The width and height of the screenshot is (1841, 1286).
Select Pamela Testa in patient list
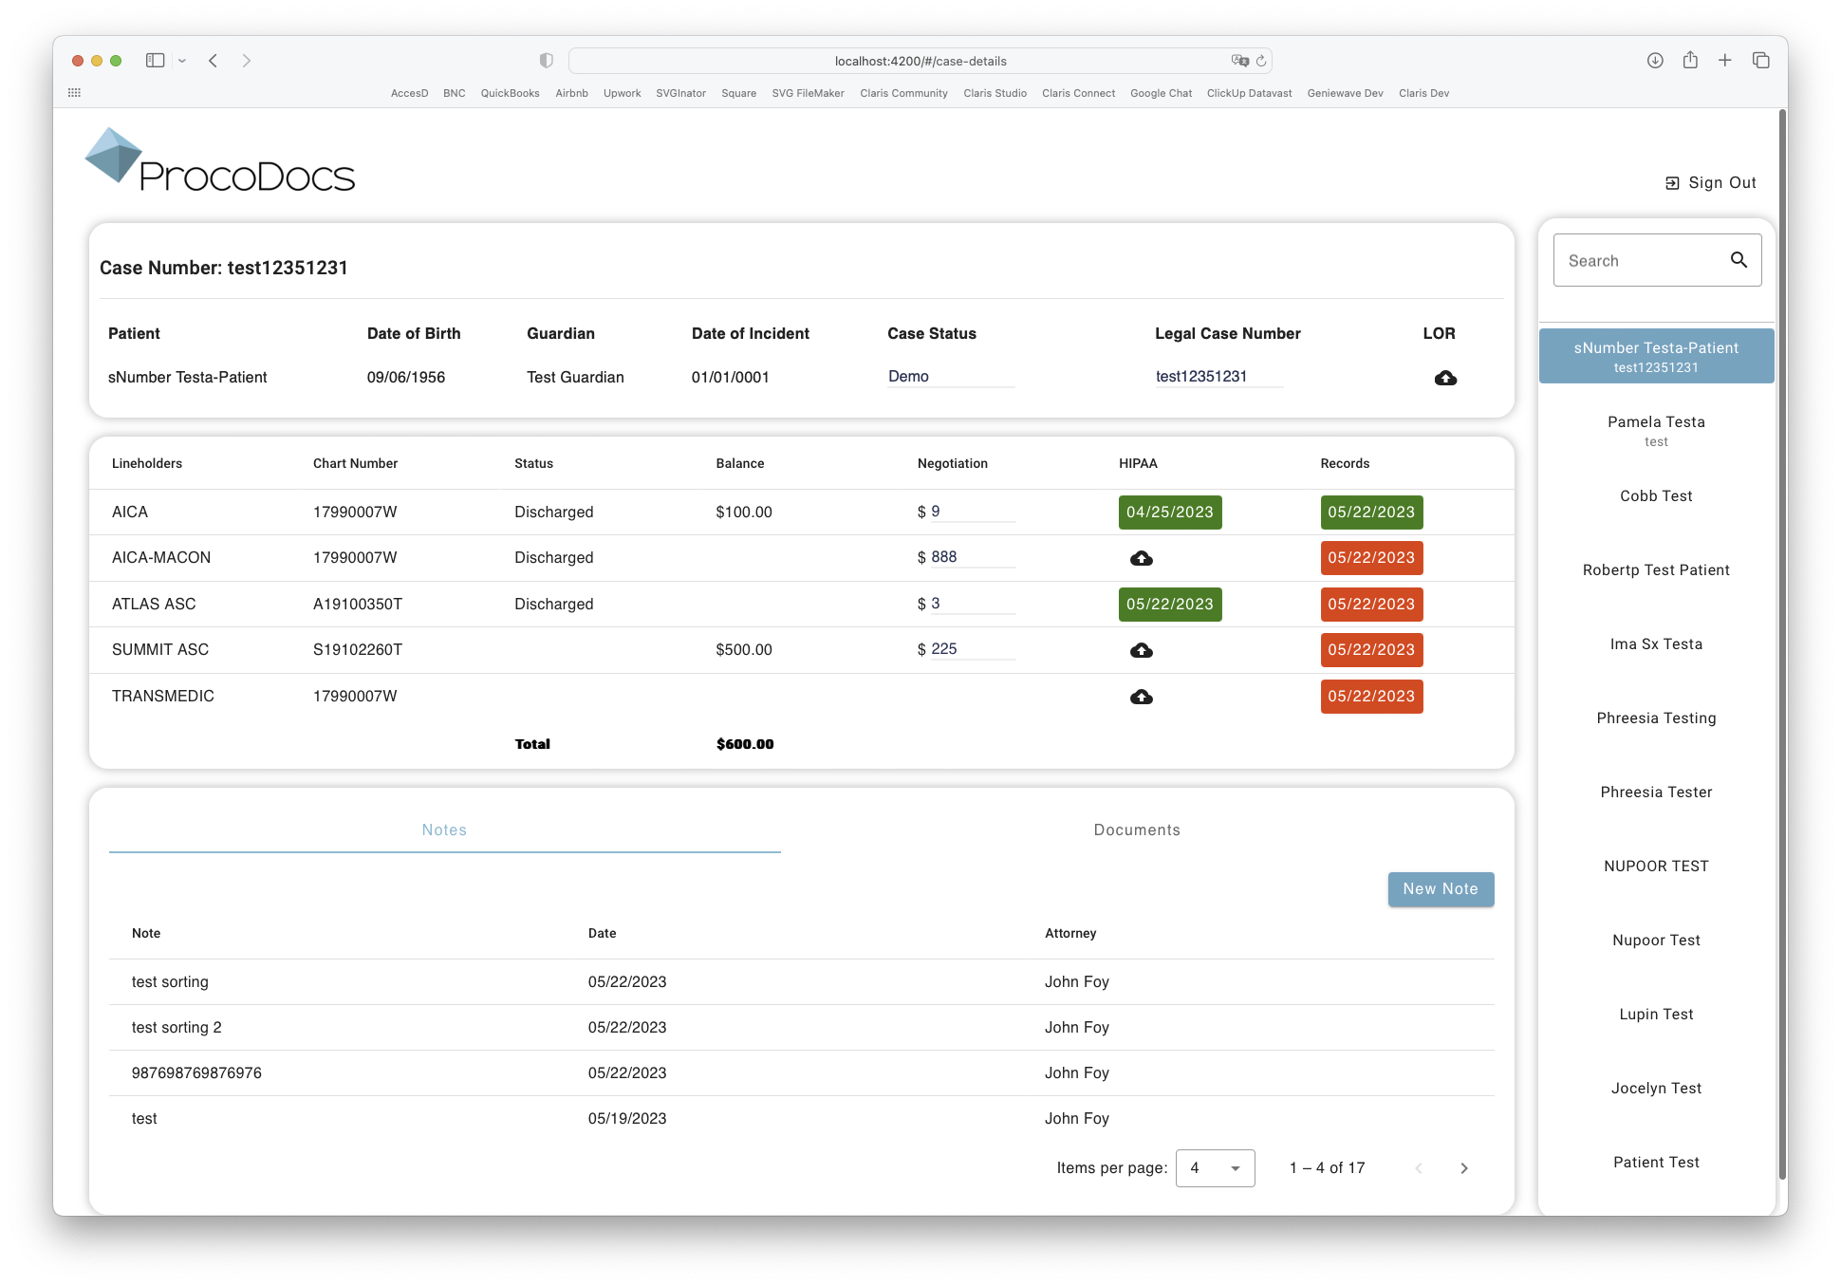(1656, 430)
